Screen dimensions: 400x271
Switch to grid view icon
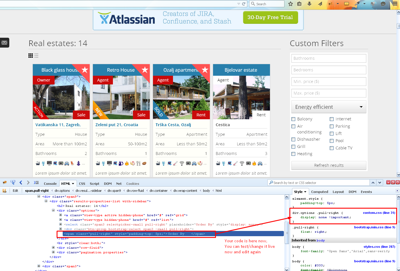[x=30, y=55]
